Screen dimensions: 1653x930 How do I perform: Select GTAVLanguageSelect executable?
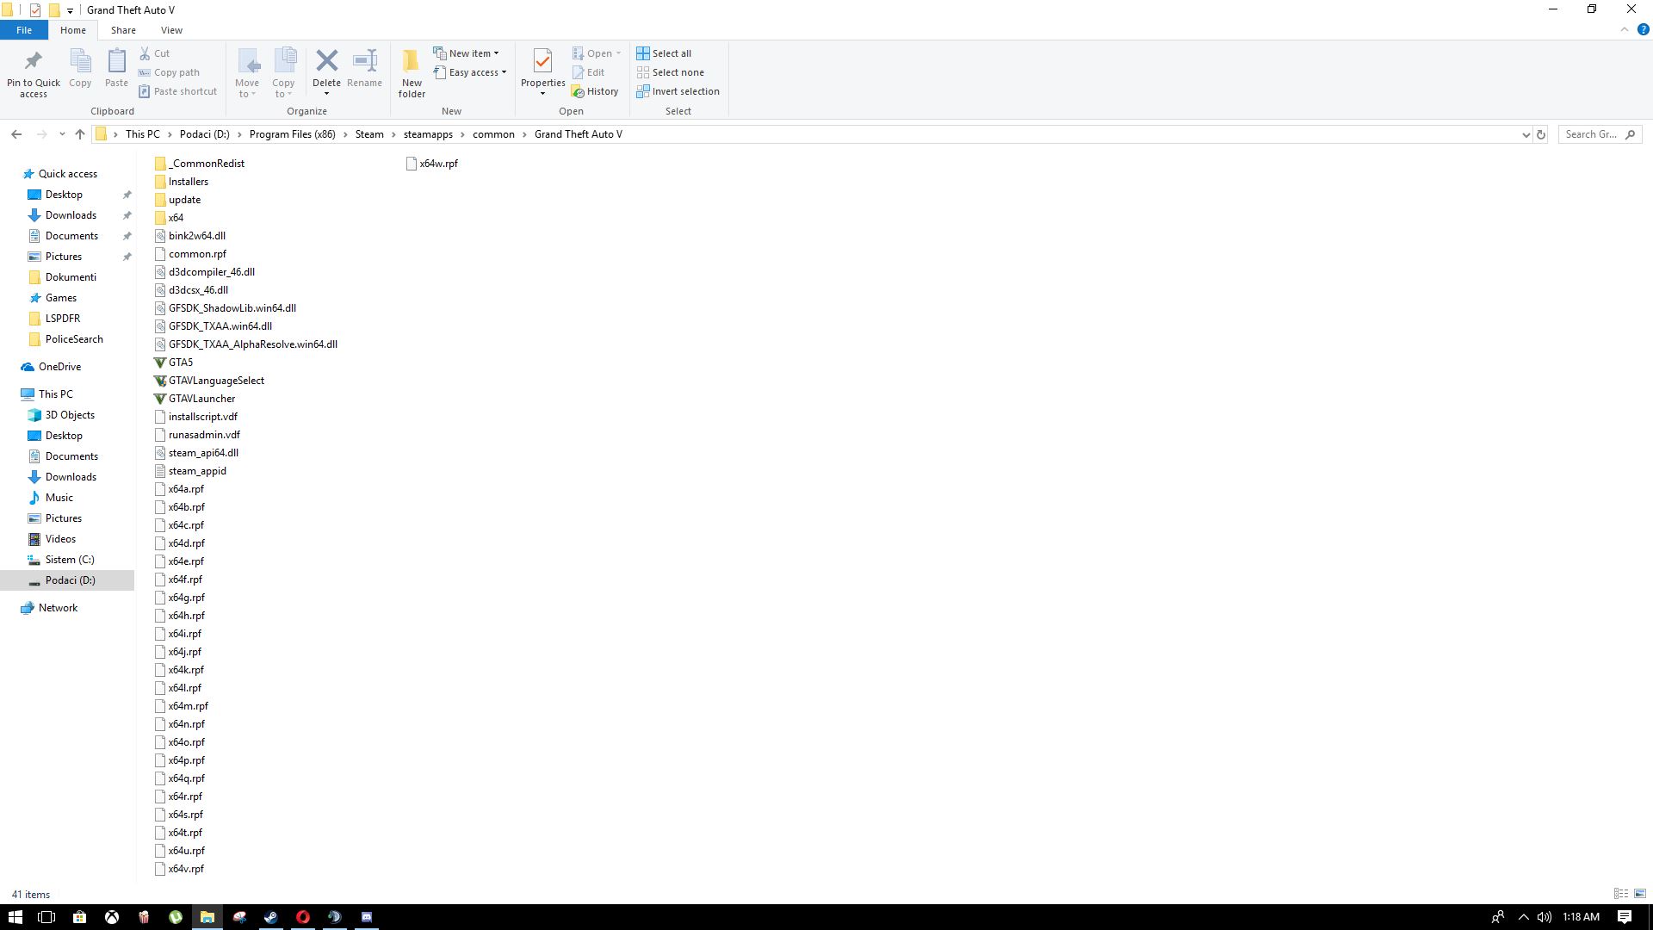click(x=209, y=381)
